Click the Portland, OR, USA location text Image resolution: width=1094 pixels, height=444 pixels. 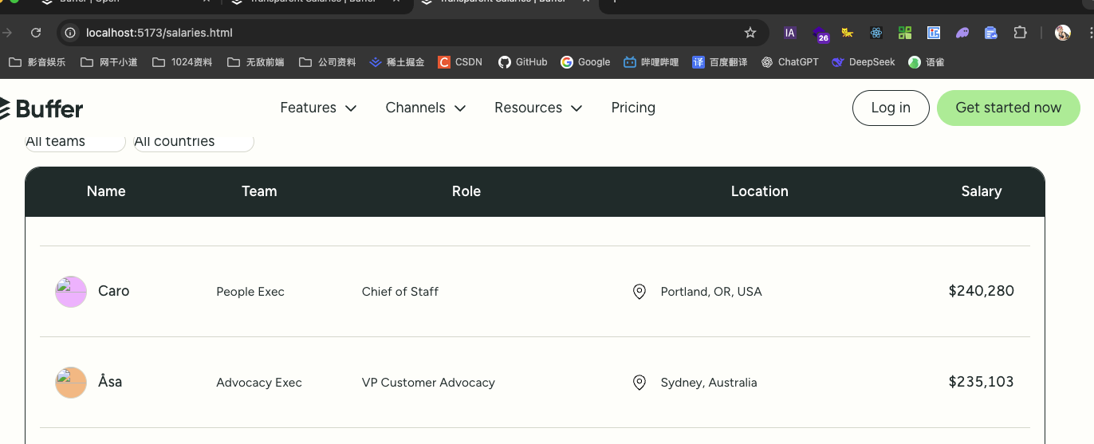coord(711,292)
